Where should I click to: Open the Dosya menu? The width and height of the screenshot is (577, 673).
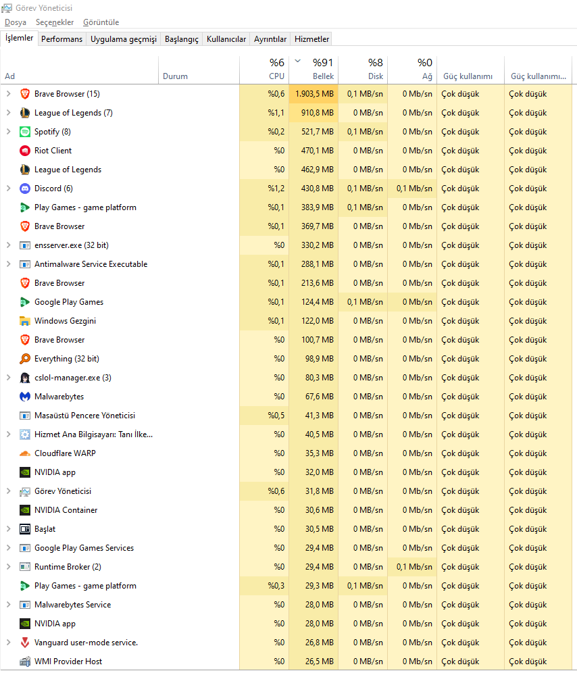16,22
